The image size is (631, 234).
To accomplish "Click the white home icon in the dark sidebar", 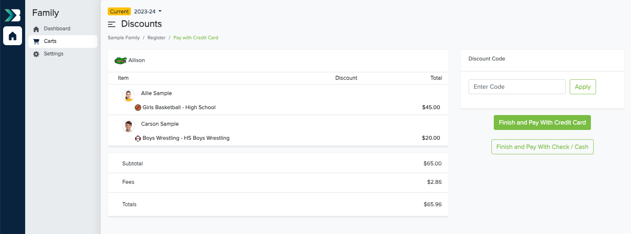I will [13, 36].
